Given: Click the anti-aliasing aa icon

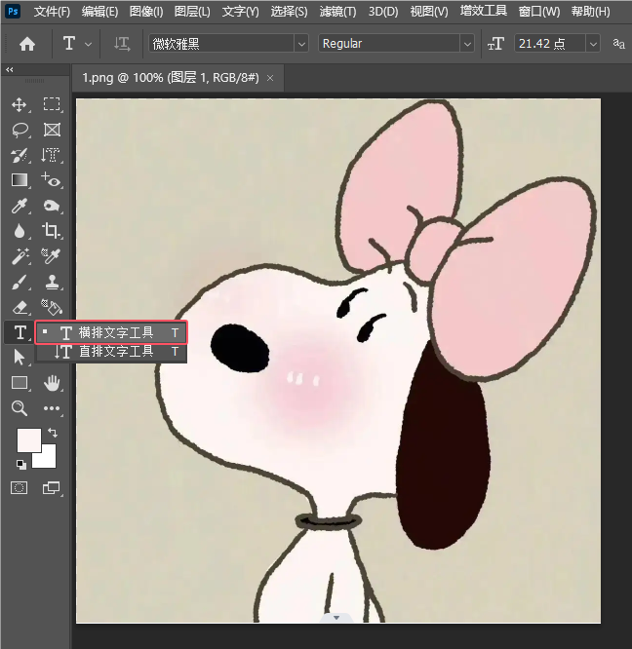Looking at the screenshot, I should click(618, 43).
